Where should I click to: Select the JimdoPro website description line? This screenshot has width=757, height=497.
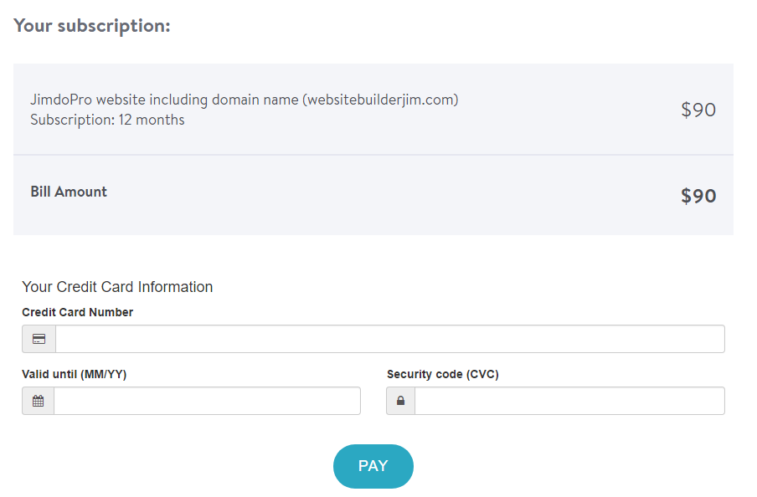[x=245, y=100]
